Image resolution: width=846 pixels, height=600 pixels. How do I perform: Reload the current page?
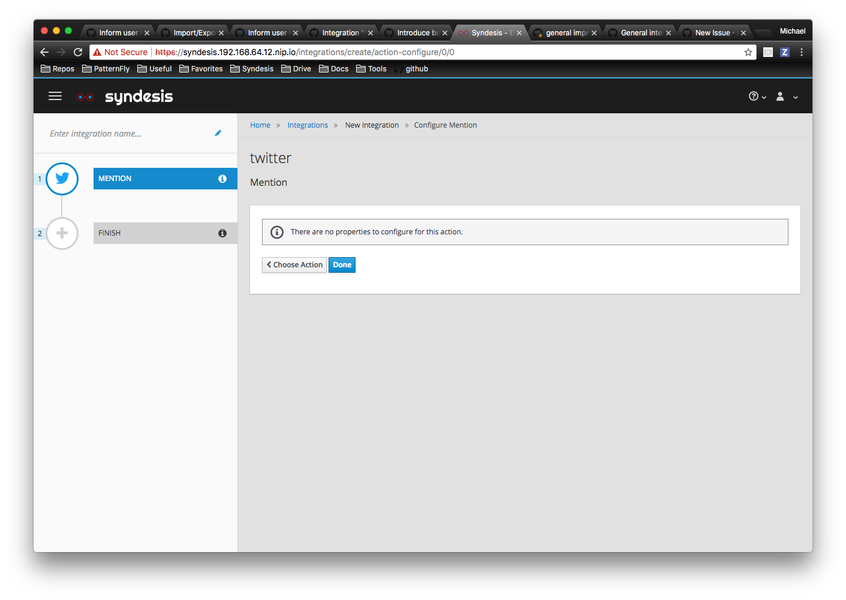point(78,52)
